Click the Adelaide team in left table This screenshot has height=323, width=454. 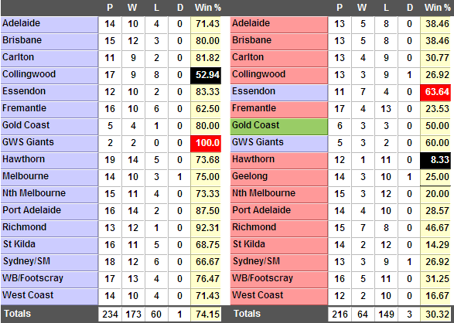click(49, 24)
